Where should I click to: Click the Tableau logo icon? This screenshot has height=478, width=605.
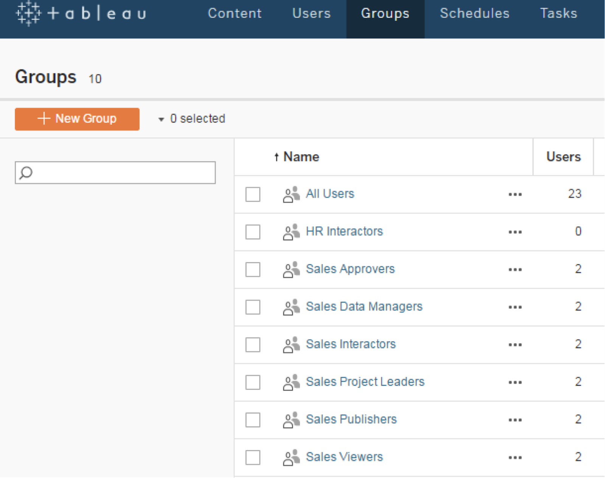[x=28, y=14]
